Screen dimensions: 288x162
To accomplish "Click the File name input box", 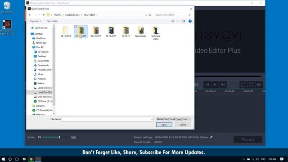I will 108,119.
